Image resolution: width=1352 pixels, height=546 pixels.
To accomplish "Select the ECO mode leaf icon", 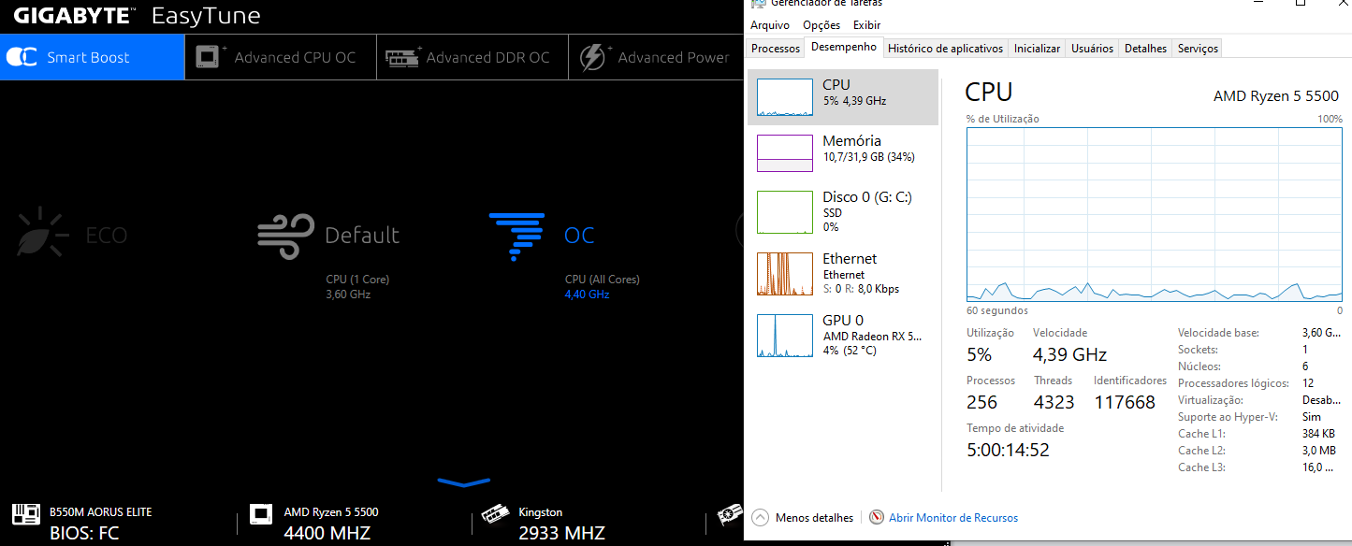I will 43,234.
